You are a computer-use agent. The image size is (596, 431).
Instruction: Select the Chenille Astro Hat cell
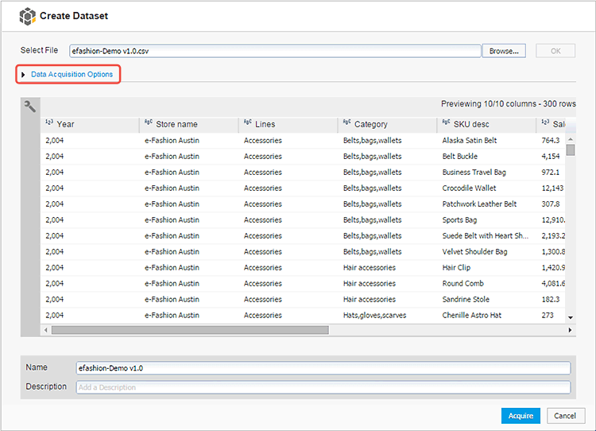[x=471, y=315]
